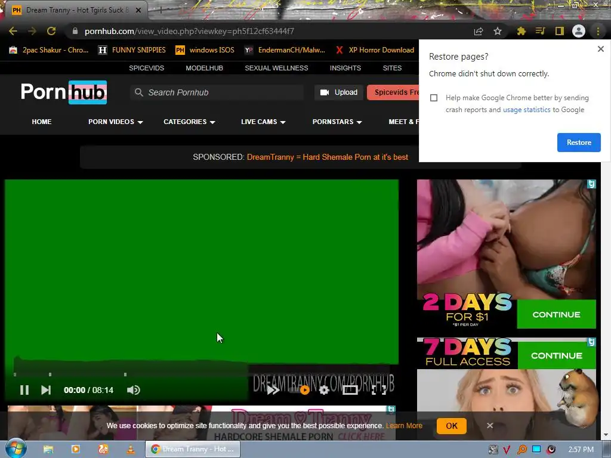611x458 pixels.
Task: Open the ad info icon on the 2 Days ad
Action: pyautogui.click(x=591, y=184)
